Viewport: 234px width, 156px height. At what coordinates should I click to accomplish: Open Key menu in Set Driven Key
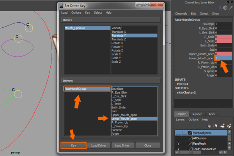88,12
